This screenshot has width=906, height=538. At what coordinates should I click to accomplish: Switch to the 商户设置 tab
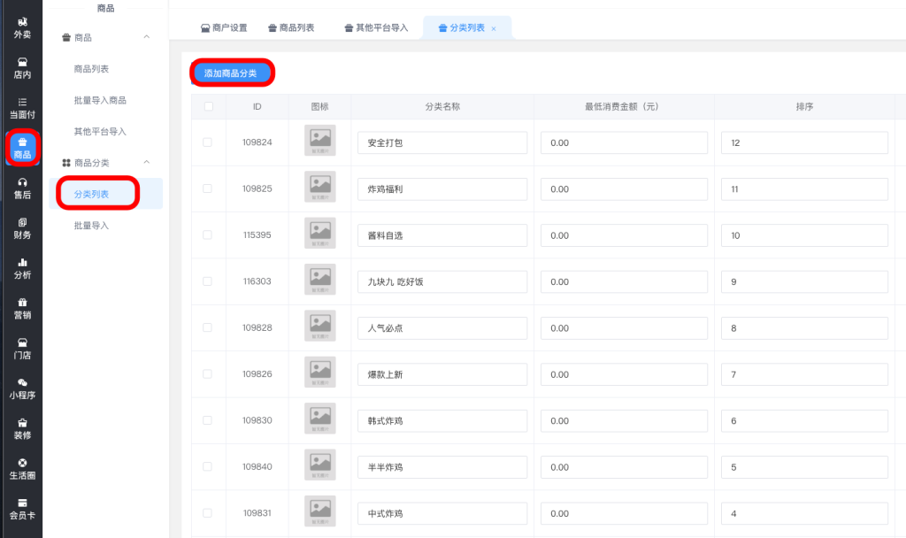(x=224, y=28)
